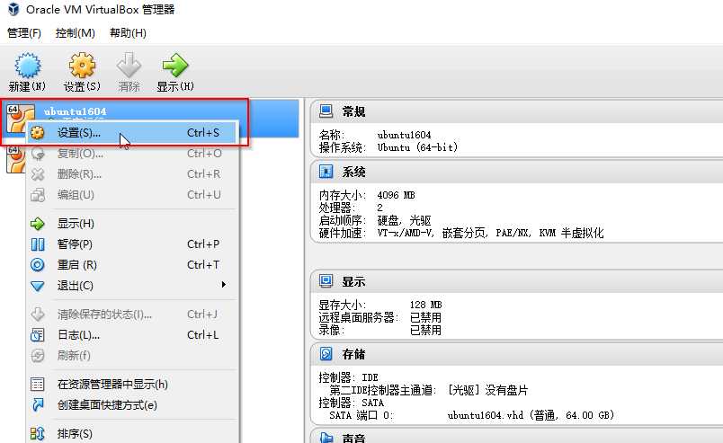Image resolution: width=723 pixels, height=443 pixels.
Task: Click the boot order value 硬盘, 光驱
Action: [404, 221]
